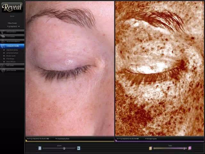Click the purple swatch beside the fade slider
Screen dimensions: 205x154
click(190, 148)
